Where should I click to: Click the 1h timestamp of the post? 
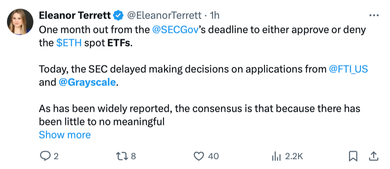214,15
